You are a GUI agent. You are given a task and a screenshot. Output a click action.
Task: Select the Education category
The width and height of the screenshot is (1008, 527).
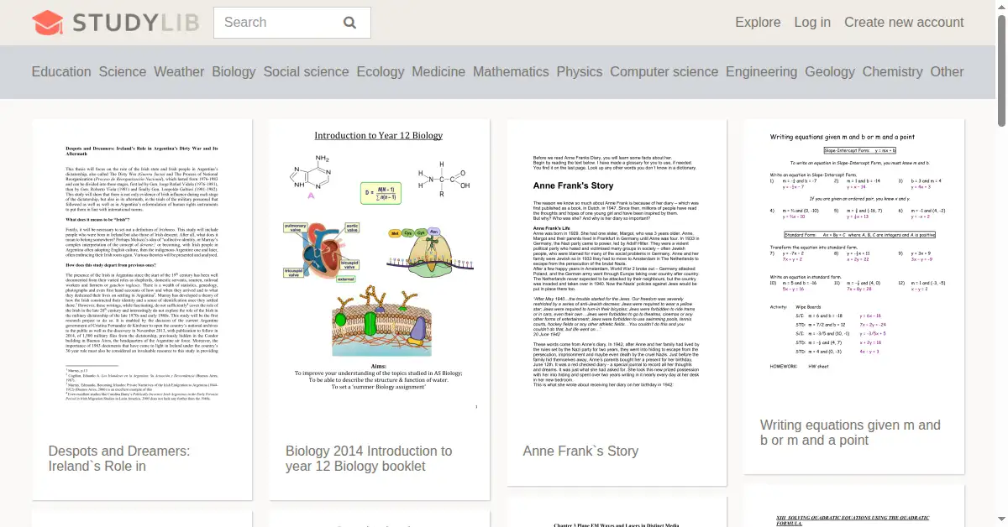(x=61, y=72)
